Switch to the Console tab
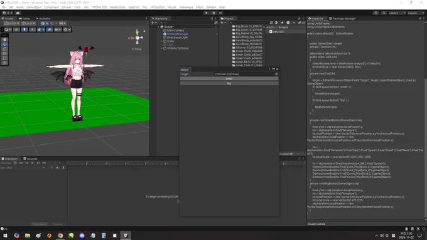427x240 pixels. point(30,159)
